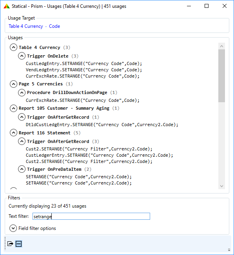234x255 pixels.
Task: Select the CustLedgerEntry.SETRANGE usage line
Action: (100, 155)
